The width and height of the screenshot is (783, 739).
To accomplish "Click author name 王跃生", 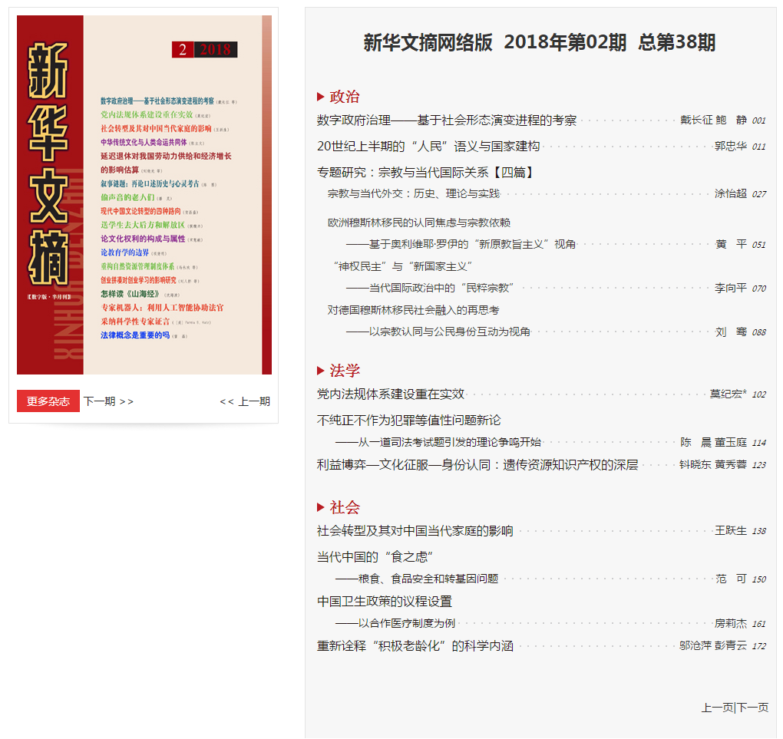I will click(x=731, y=531).
